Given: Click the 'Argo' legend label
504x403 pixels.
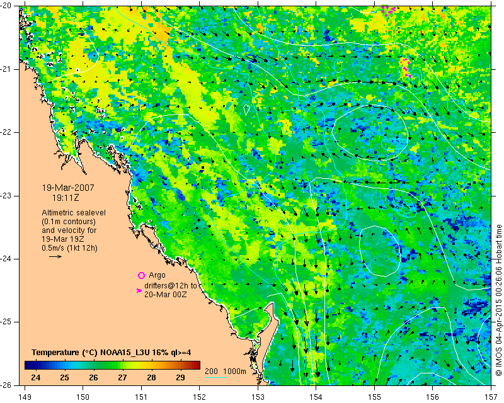Looking at the screenshot, I should coord(157,275).
